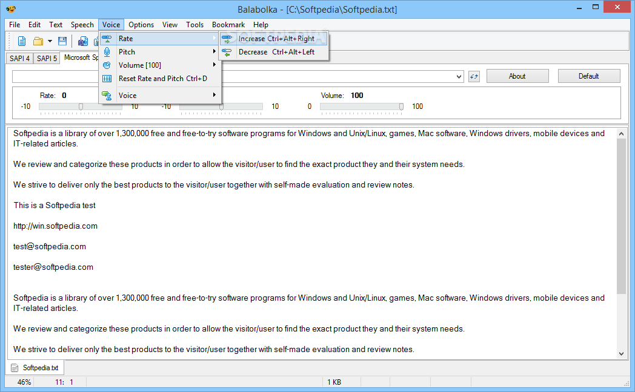Click the Decrease rate arrow icon
The image size is (635, 392).
(227, 52)
